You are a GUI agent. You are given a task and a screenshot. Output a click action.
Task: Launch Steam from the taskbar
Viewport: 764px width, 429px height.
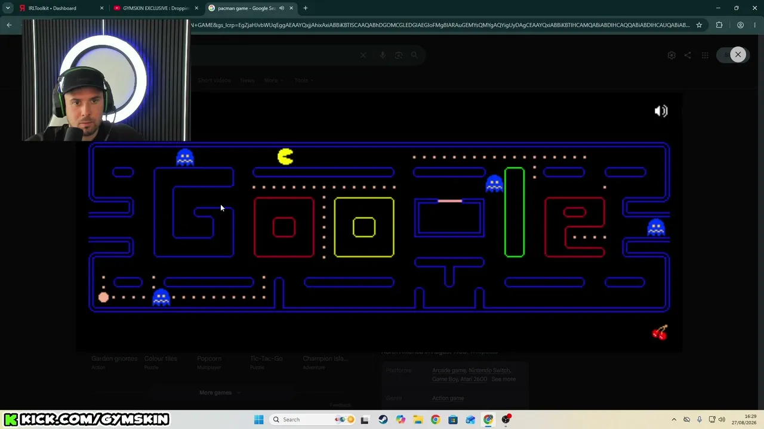click(383, 419)
